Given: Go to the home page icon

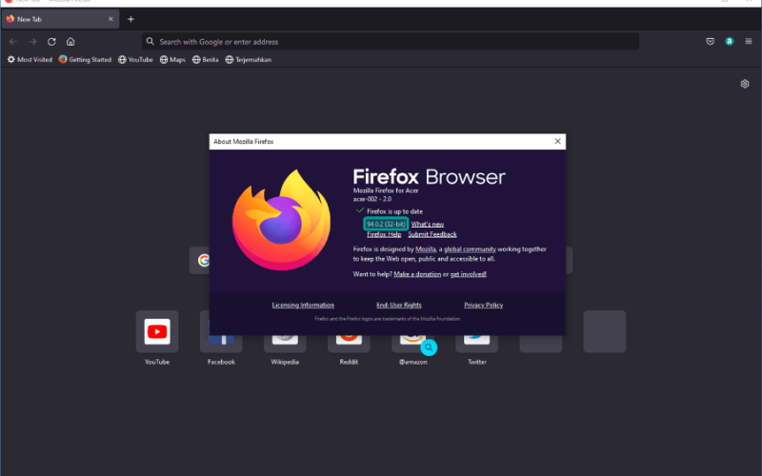Looking at the screenshot, I should pyautogui.click(x=70, y=42).
